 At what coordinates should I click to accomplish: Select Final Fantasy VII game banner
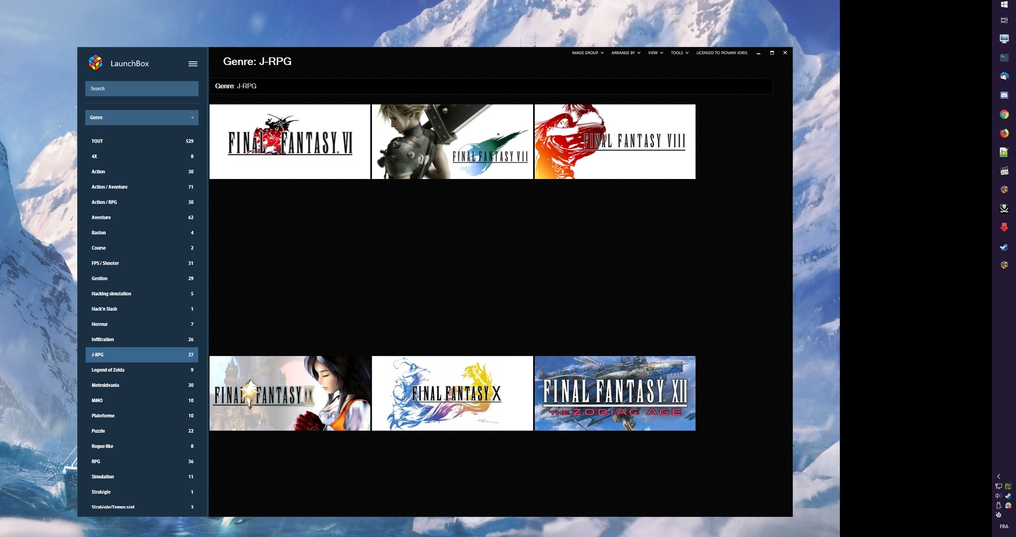[x=452, y=142]
